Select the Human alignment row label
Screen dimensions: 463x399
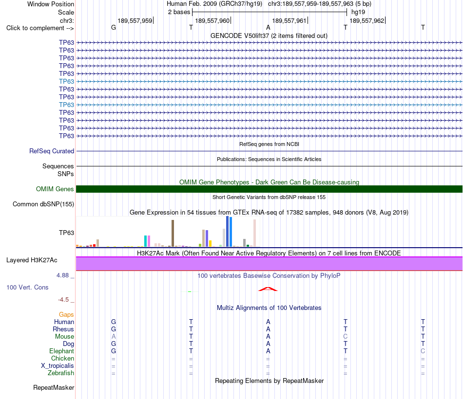(64, 322)
